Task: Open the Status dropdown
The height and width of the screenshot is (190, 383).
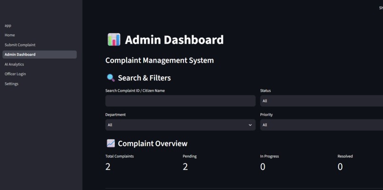Action: point(321,101)
